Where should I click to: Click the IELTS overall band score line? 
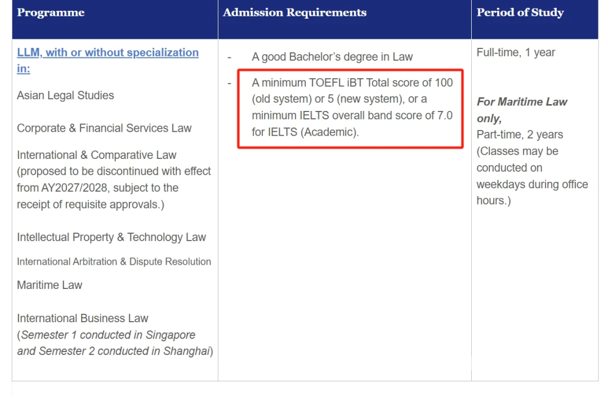pos(352,115)
